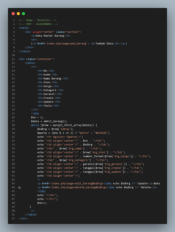The height and width of the screenshot is (232, 175).
Task: Click the echo bgcolor='$warna' line
Action: click(60, 137)
